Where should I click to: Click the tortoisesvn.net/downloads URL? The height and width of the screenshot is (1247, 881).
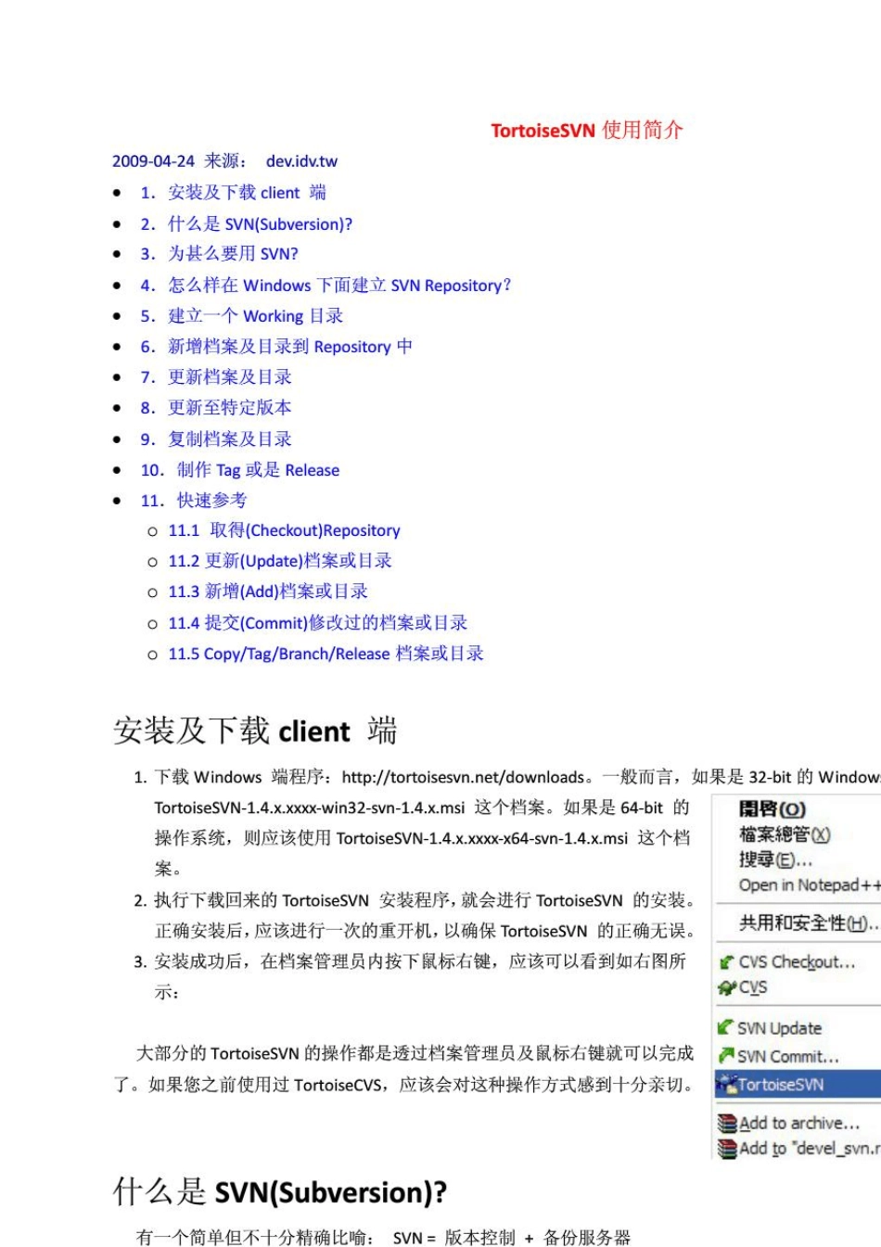tap(463, 777)
